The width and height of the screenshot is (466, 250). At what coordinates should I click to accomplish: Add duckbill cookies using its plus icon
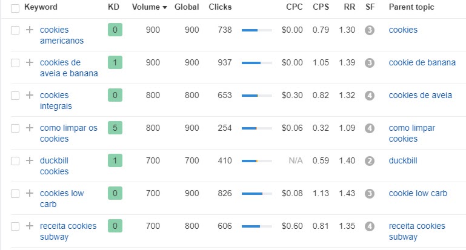(30, 160)
